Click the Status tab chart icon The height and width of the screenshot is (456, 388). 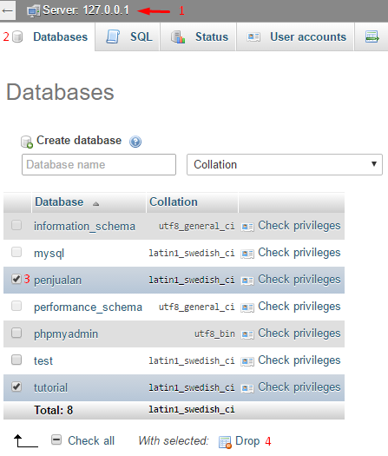pyautogui.click(x=178, y=37)
